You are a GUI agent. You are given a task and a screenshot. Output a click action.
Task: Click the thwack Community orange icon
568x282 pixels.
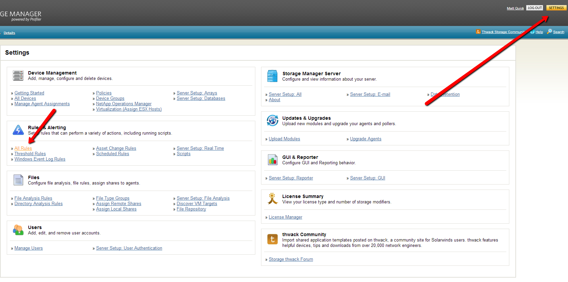point(273,239)
